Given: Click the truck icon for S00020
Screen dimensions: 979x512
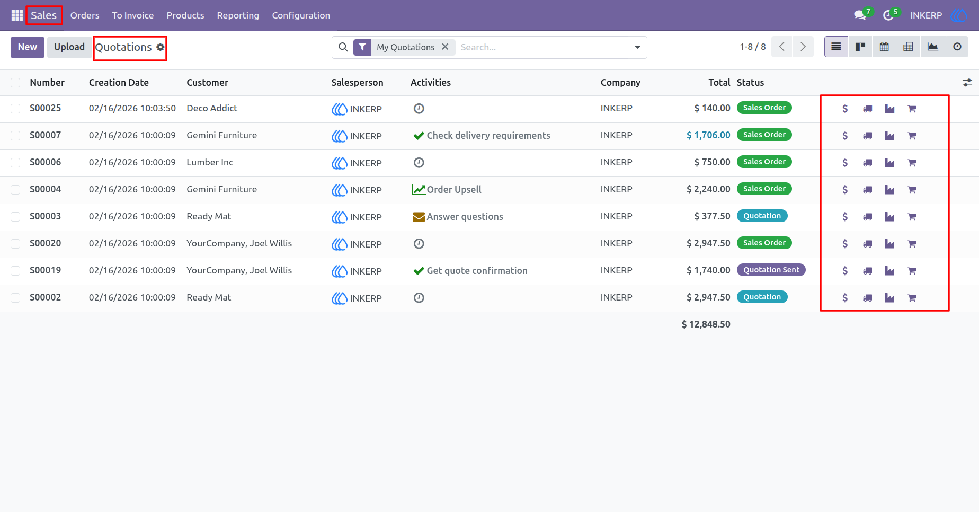Looking at the screenshot, I should (867, 244).
